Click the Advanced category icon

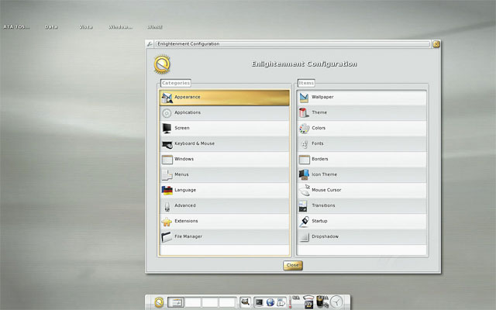(x=167, y=206)
